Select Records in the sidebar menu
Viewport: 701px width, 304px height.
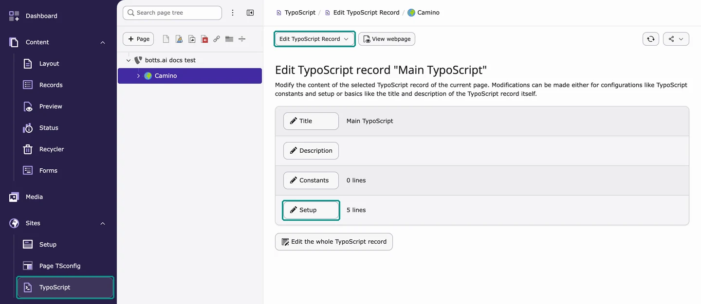pyautogui.click(x=51, y=85)
